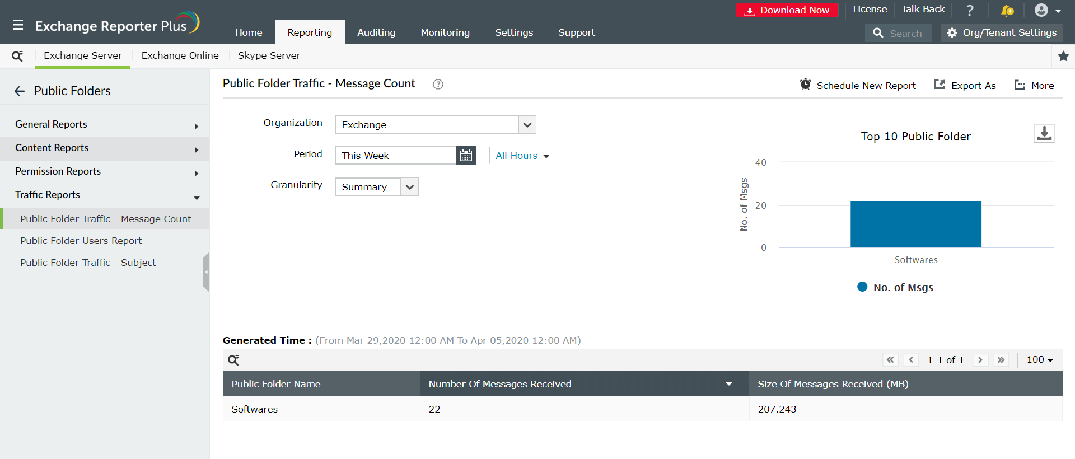The image size is (1075, 459).
Task: Click the Exchange Reporter Plus logo
Action: (117, 24)
